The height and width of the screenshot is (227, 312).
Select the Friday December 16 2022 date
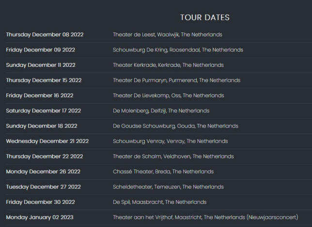tap(39, 96)
